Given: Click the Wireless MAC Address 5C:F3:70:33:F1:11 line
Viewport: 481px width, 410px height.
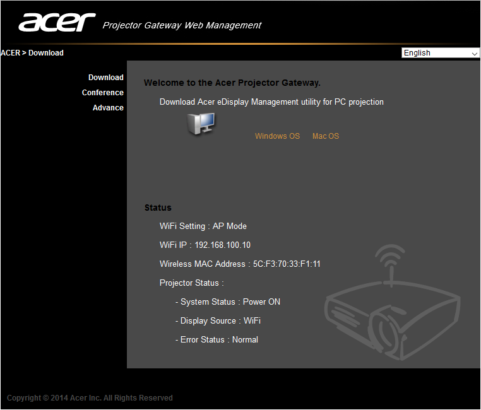Looking at the screenshot, I should (x=240, y=264).
